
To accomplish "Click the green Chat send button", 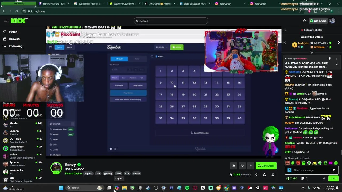I will pyautogui.click(x=333, y=178).
